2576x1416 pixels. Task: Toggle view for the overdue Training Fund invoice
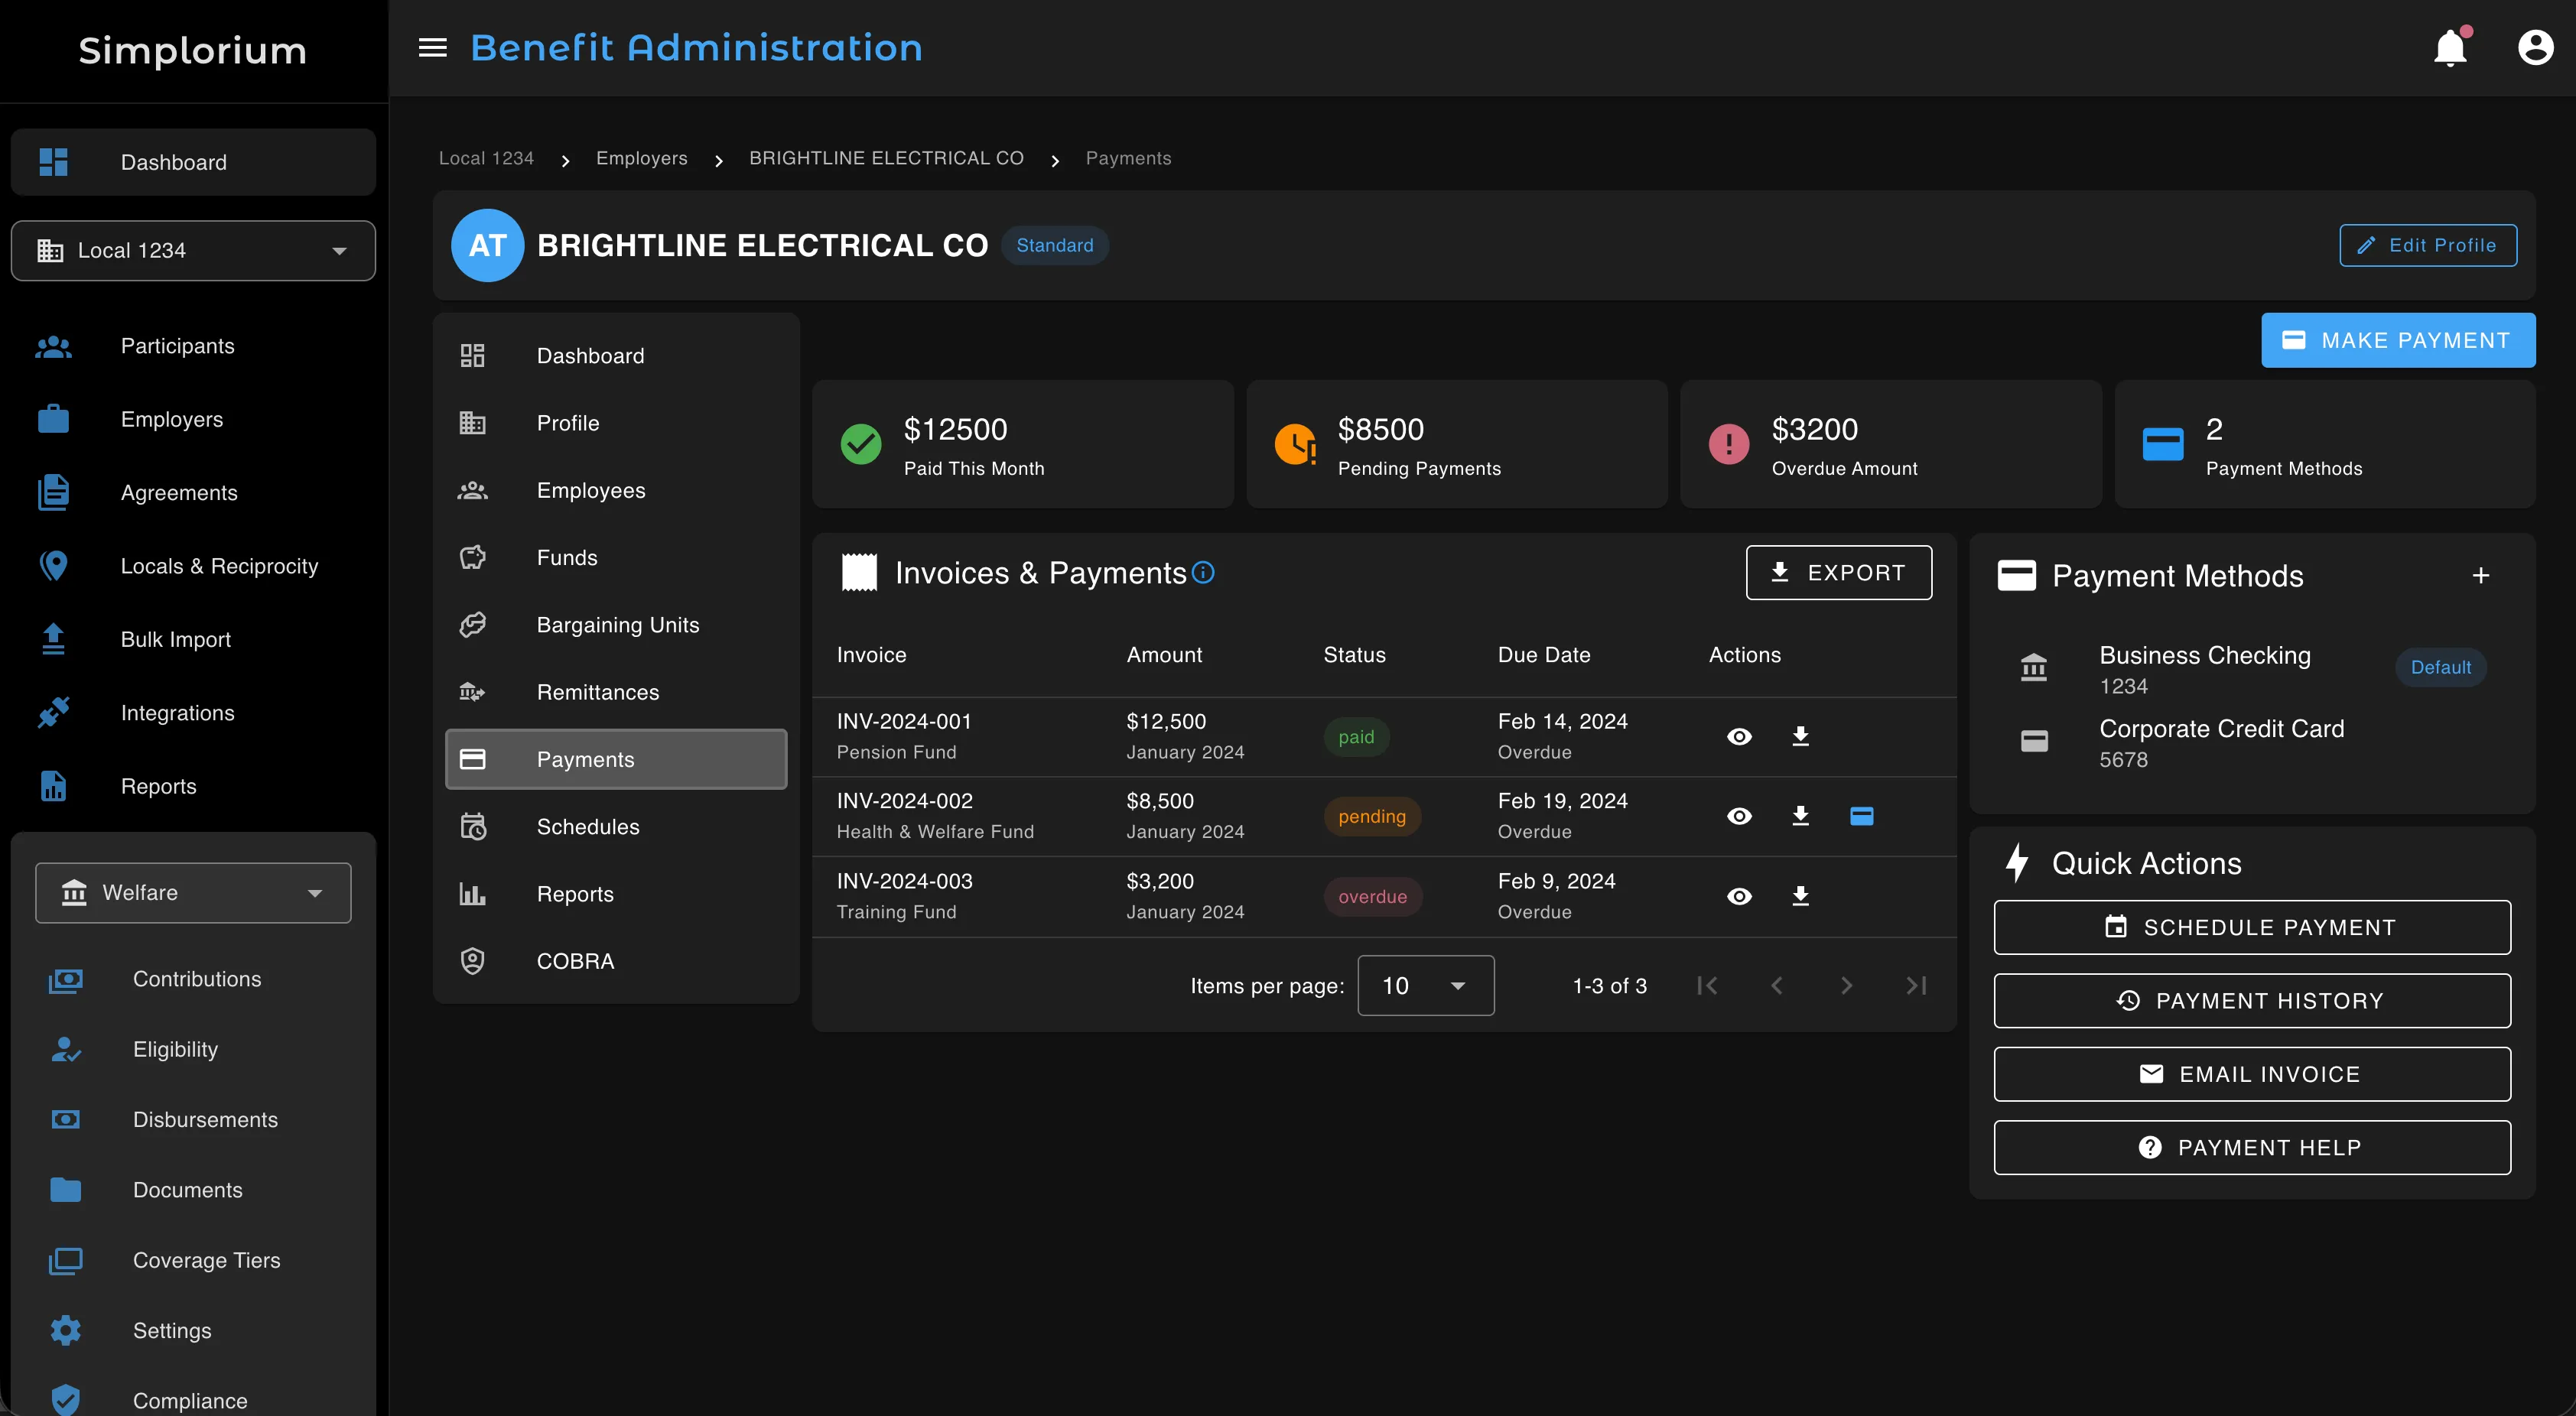coord(1739,896)
